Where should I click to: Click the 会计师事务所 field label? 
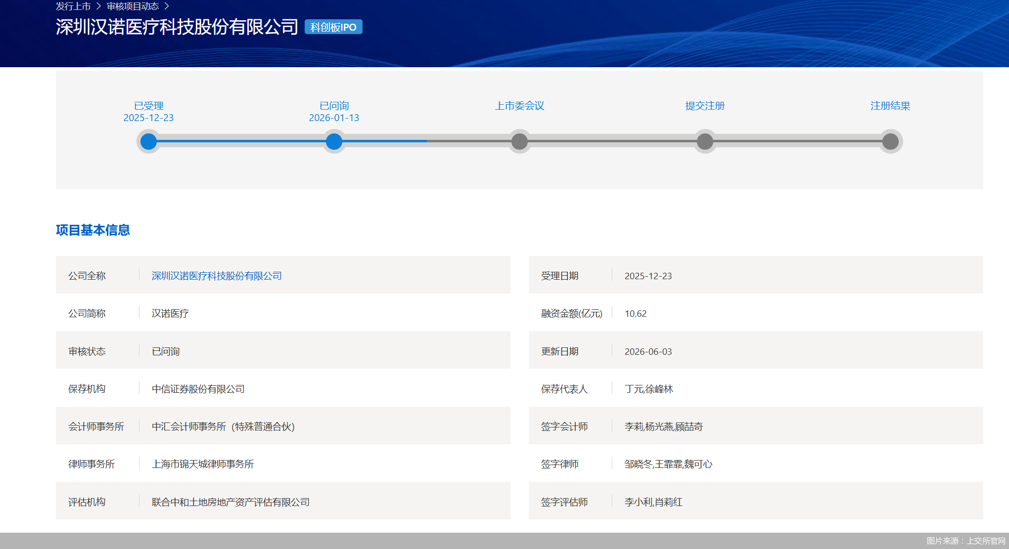point(96,426)
